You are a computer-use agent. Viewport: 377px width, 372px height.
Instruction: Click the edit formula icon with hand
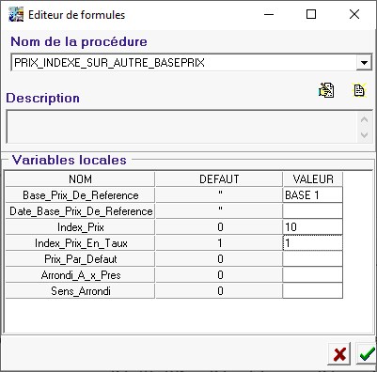pos(326,90)
